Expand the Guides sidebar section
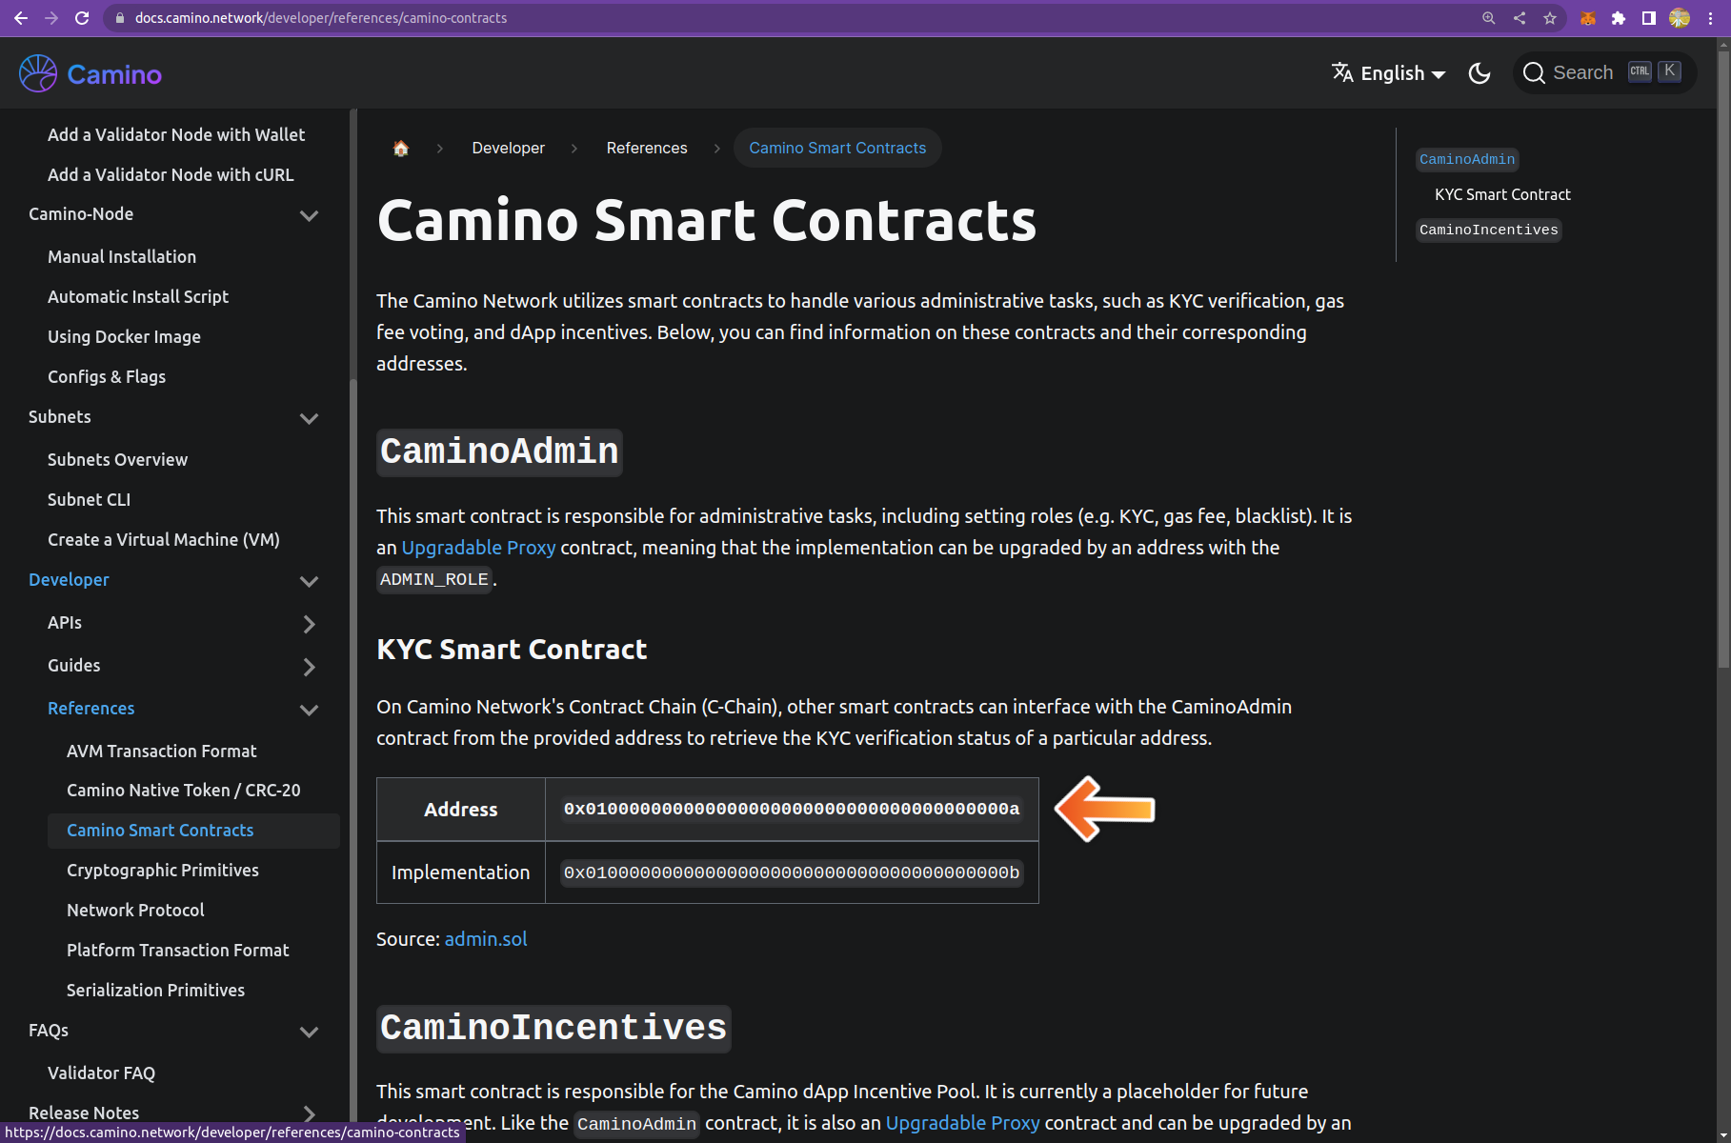1731x1143 pixels. tap(309, 667)
